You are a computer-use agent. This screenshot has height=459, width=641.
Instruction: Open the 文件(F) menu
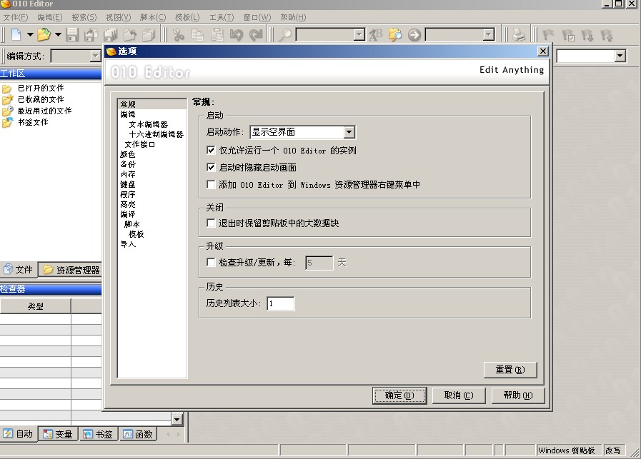tap(16, 17)
